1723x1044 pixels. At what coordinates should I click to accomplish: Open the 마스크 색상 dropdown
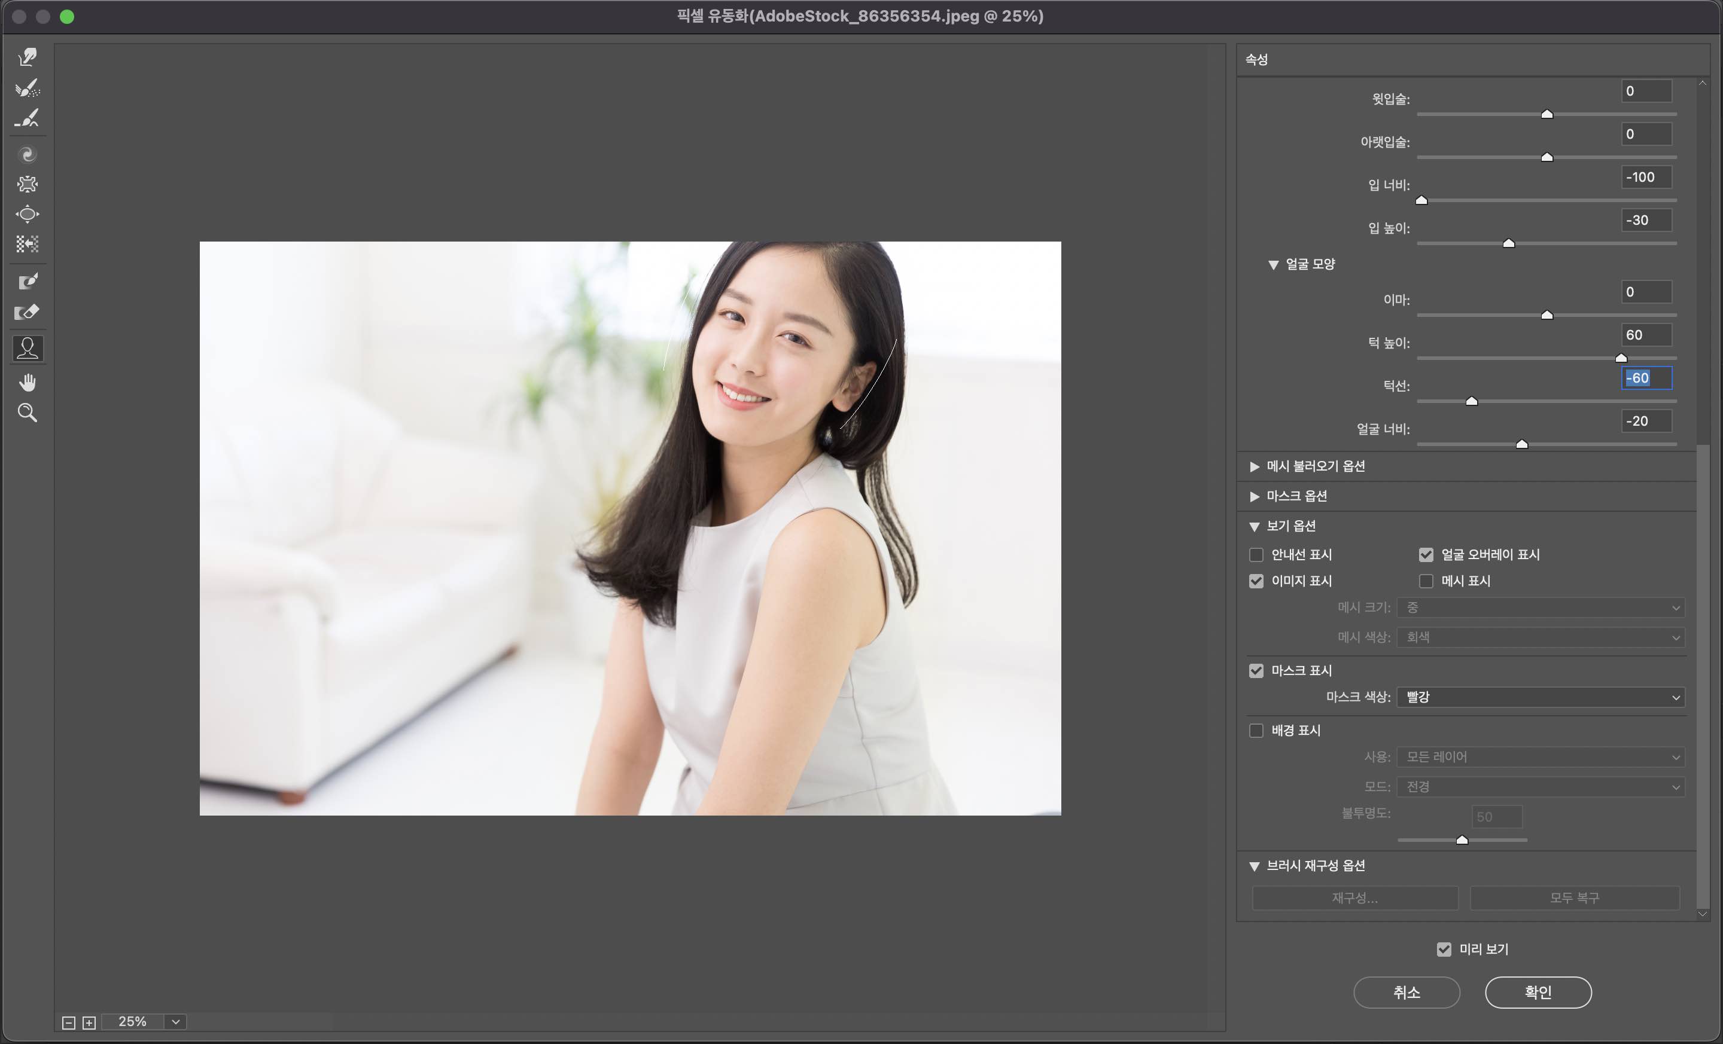(x=1540, y=697)
